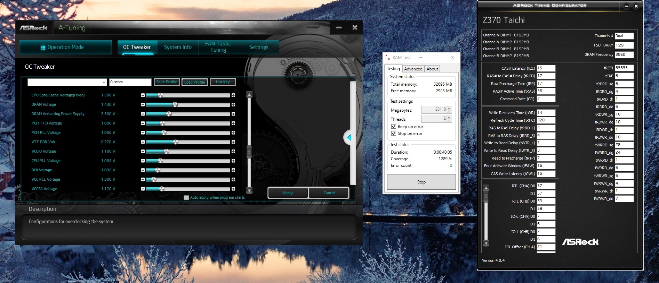Click the Refresh Cycle Time (tRFC) field
Image resolution: width=659 pixels, height=283 pixels.
[x=546, y=120]
